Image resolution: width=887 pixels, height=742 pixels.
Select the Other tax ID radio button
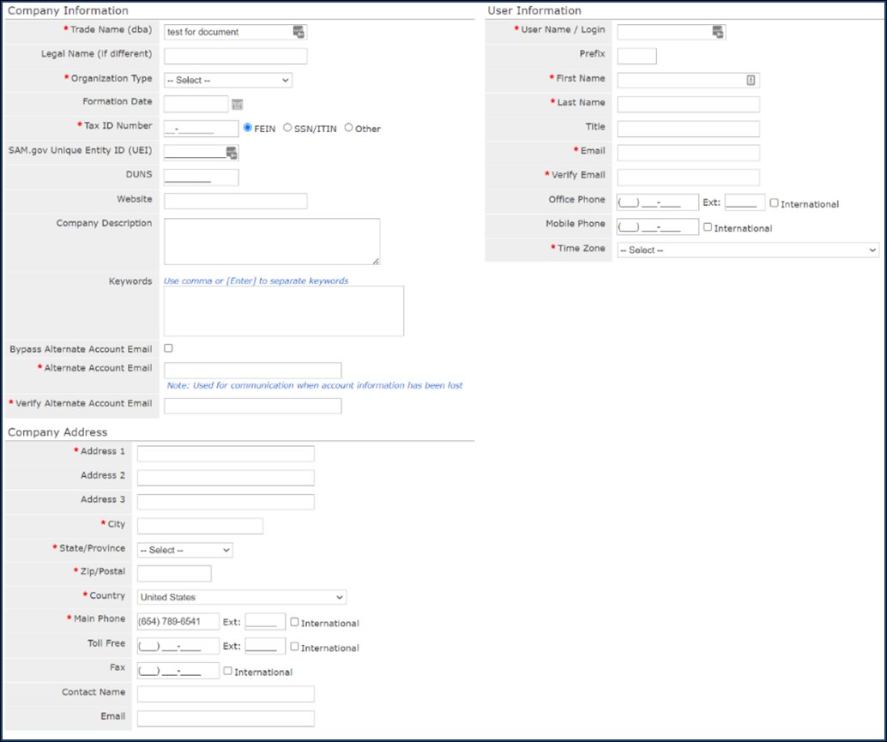point(348,128)
